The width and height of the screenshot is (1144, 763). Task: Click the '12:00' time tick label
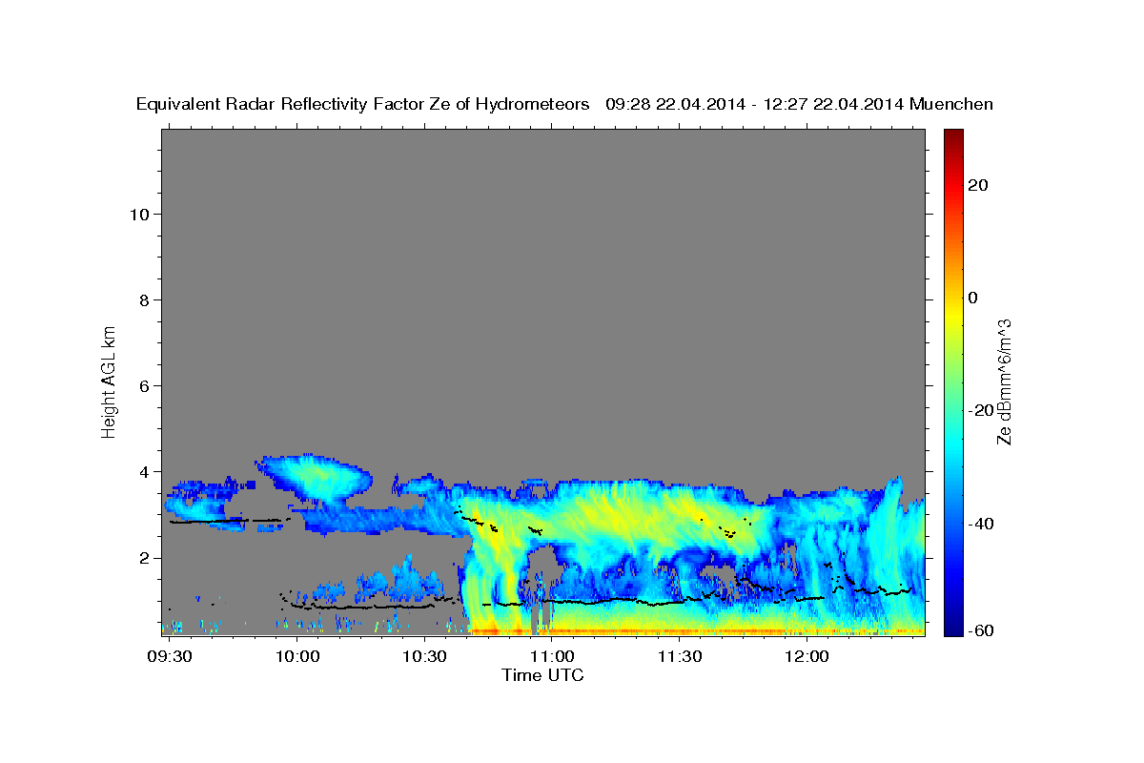pos(807,657)
